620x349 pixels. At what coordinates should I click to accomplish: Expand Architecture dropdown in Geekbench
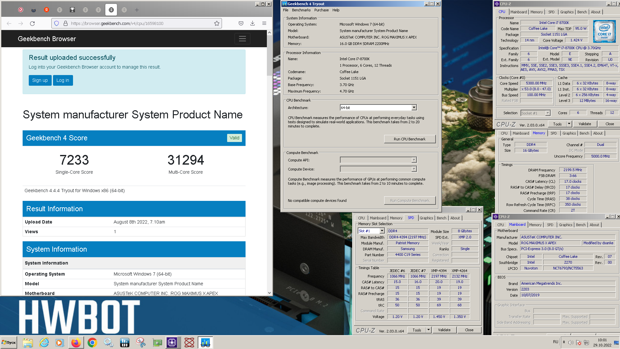[x=414, y=108]
